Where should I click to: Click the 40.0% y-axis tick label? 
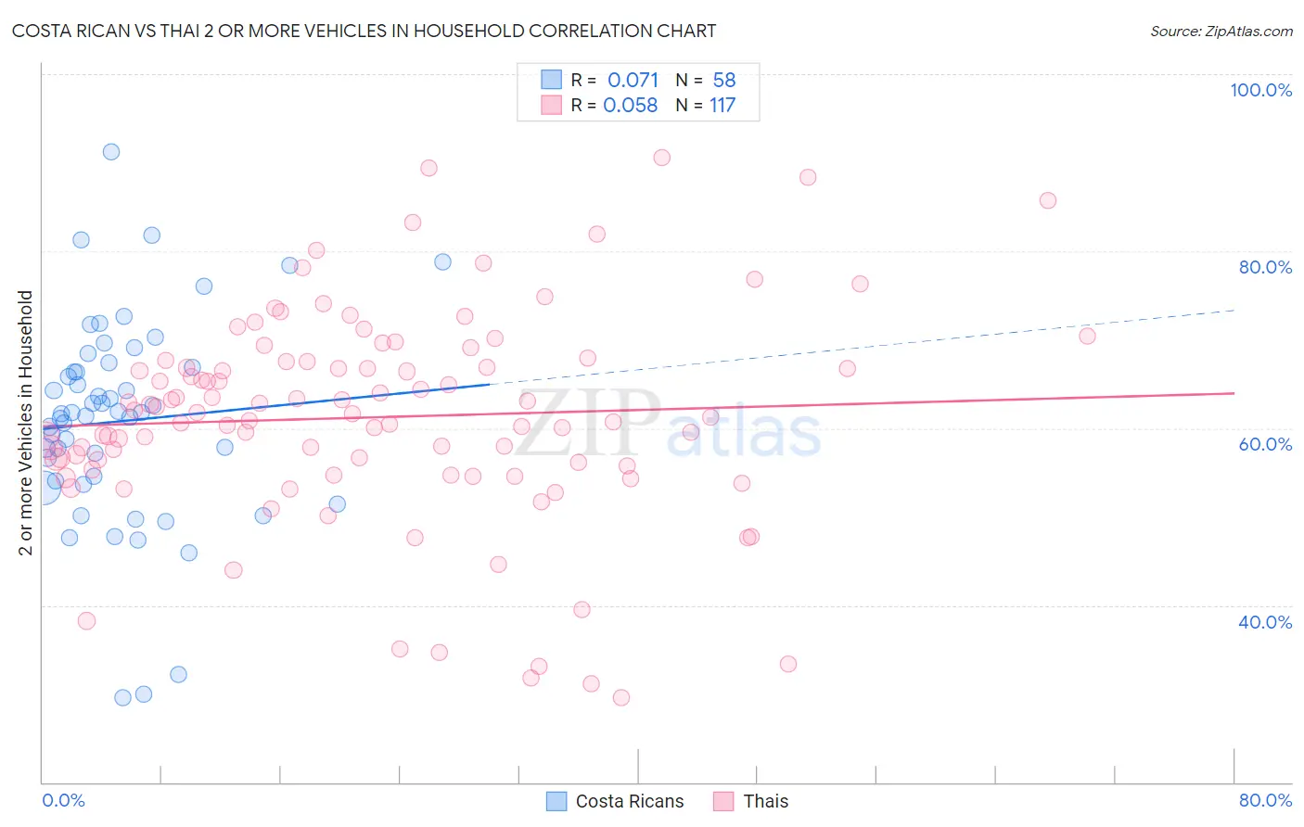(1265, 621)
